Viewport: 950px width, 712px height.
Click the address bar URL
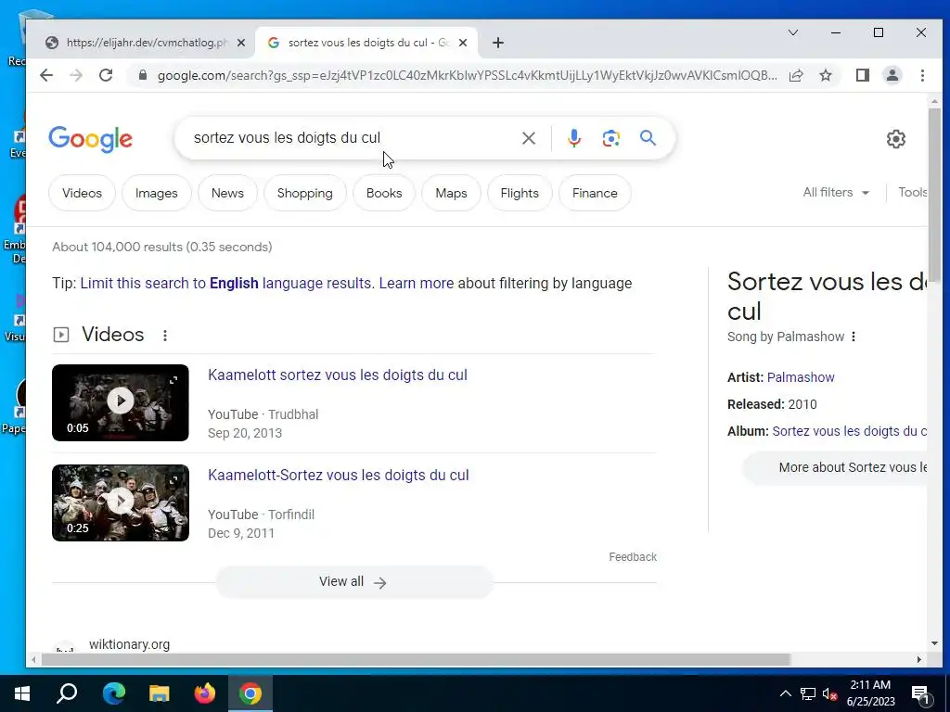(467, 75)
